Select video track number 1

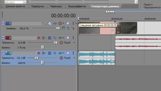(8, 24)
